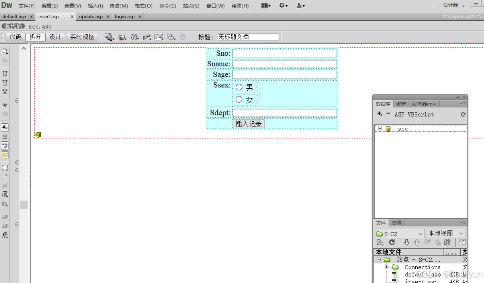The height and width of the screenshot is (283, 484).
Task: Add database connection plus icon
Action: tap(380, 114)
